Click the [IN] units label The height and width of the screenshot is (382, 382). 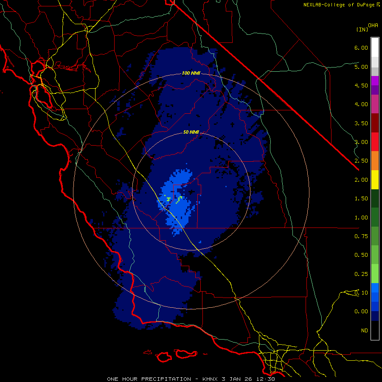[362, 29]
